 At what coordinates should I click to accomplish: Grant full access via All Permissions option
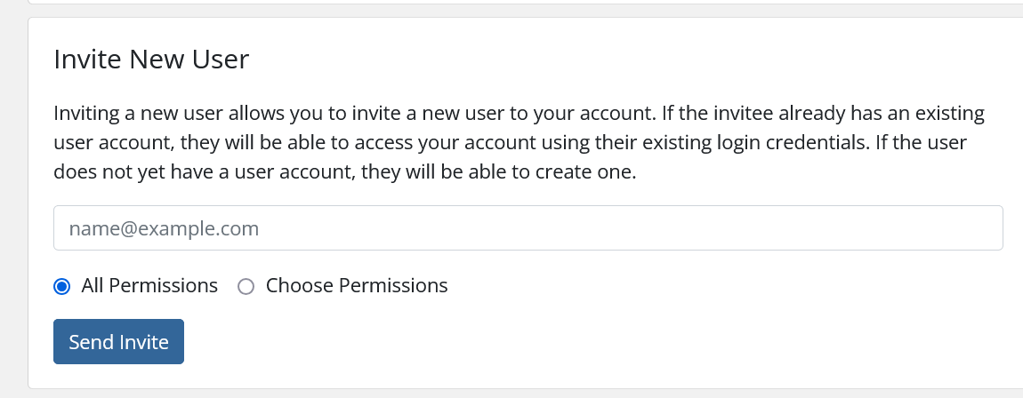(x=61, y=286)
